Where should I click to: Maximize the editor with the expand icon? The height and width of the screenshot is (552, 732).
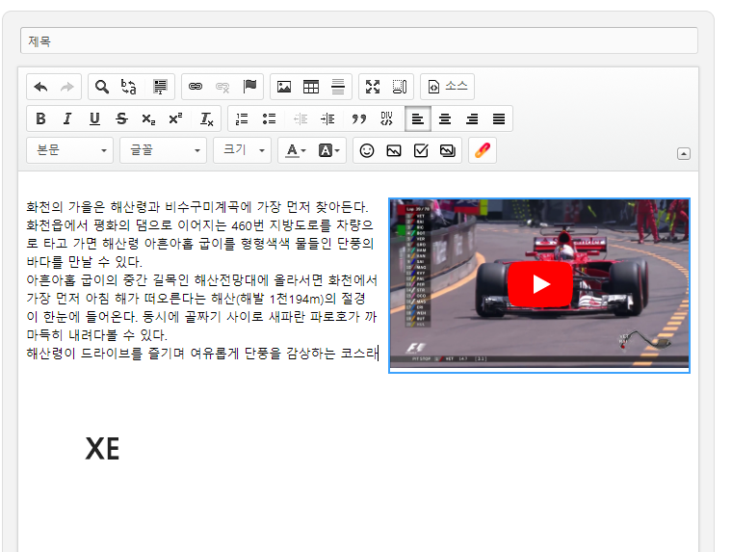point(373,87)
